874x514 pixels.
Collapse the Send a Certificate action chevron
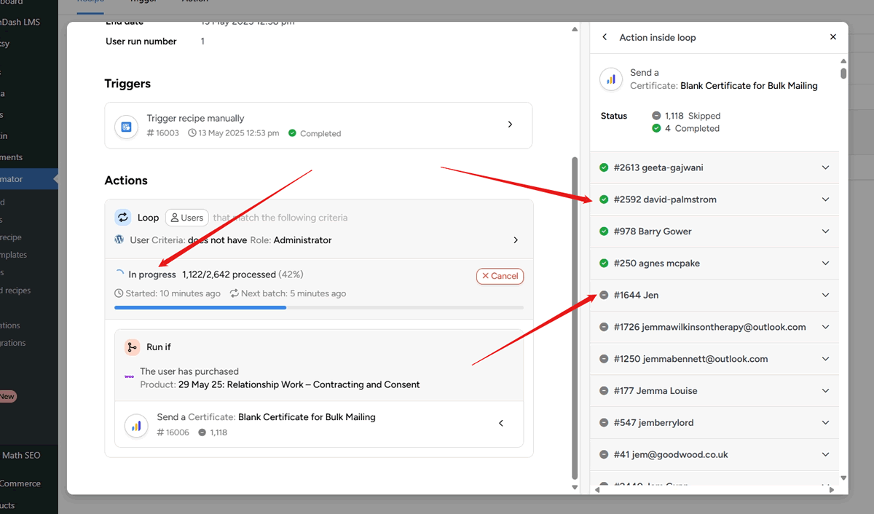501,423
